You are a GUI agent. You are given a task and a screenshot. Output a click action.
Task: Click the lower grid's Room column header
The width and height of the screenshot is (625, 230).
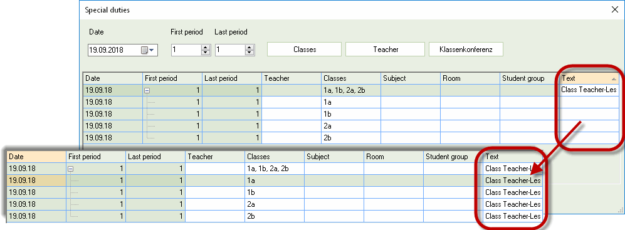tap(394, 157)
